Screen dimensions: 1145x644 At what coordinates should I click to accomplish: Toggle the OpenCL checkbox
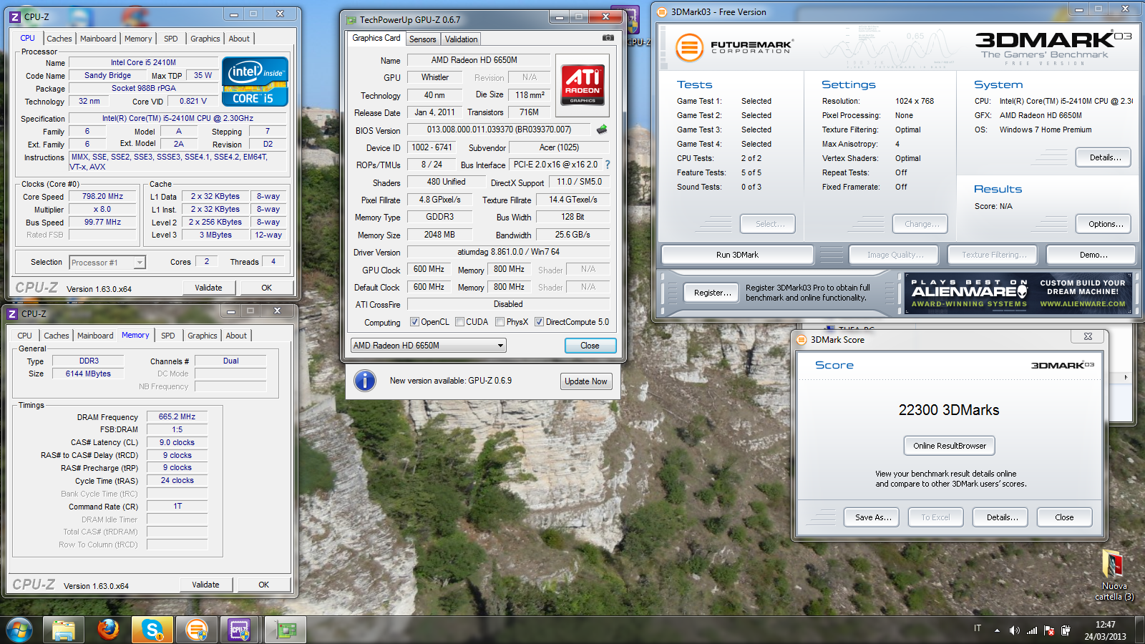point(414,322)
